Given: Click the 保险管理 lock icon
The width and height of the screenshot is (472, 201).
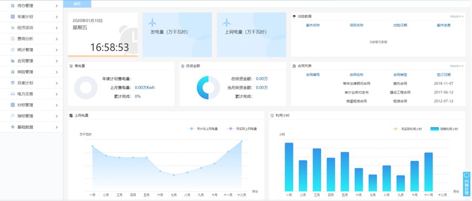Looking at the screenshot, I should (x=12, y=72).
